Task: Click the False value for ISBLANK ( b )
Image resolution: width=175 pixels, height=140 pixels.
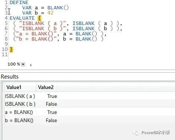Action: (51, 104)
